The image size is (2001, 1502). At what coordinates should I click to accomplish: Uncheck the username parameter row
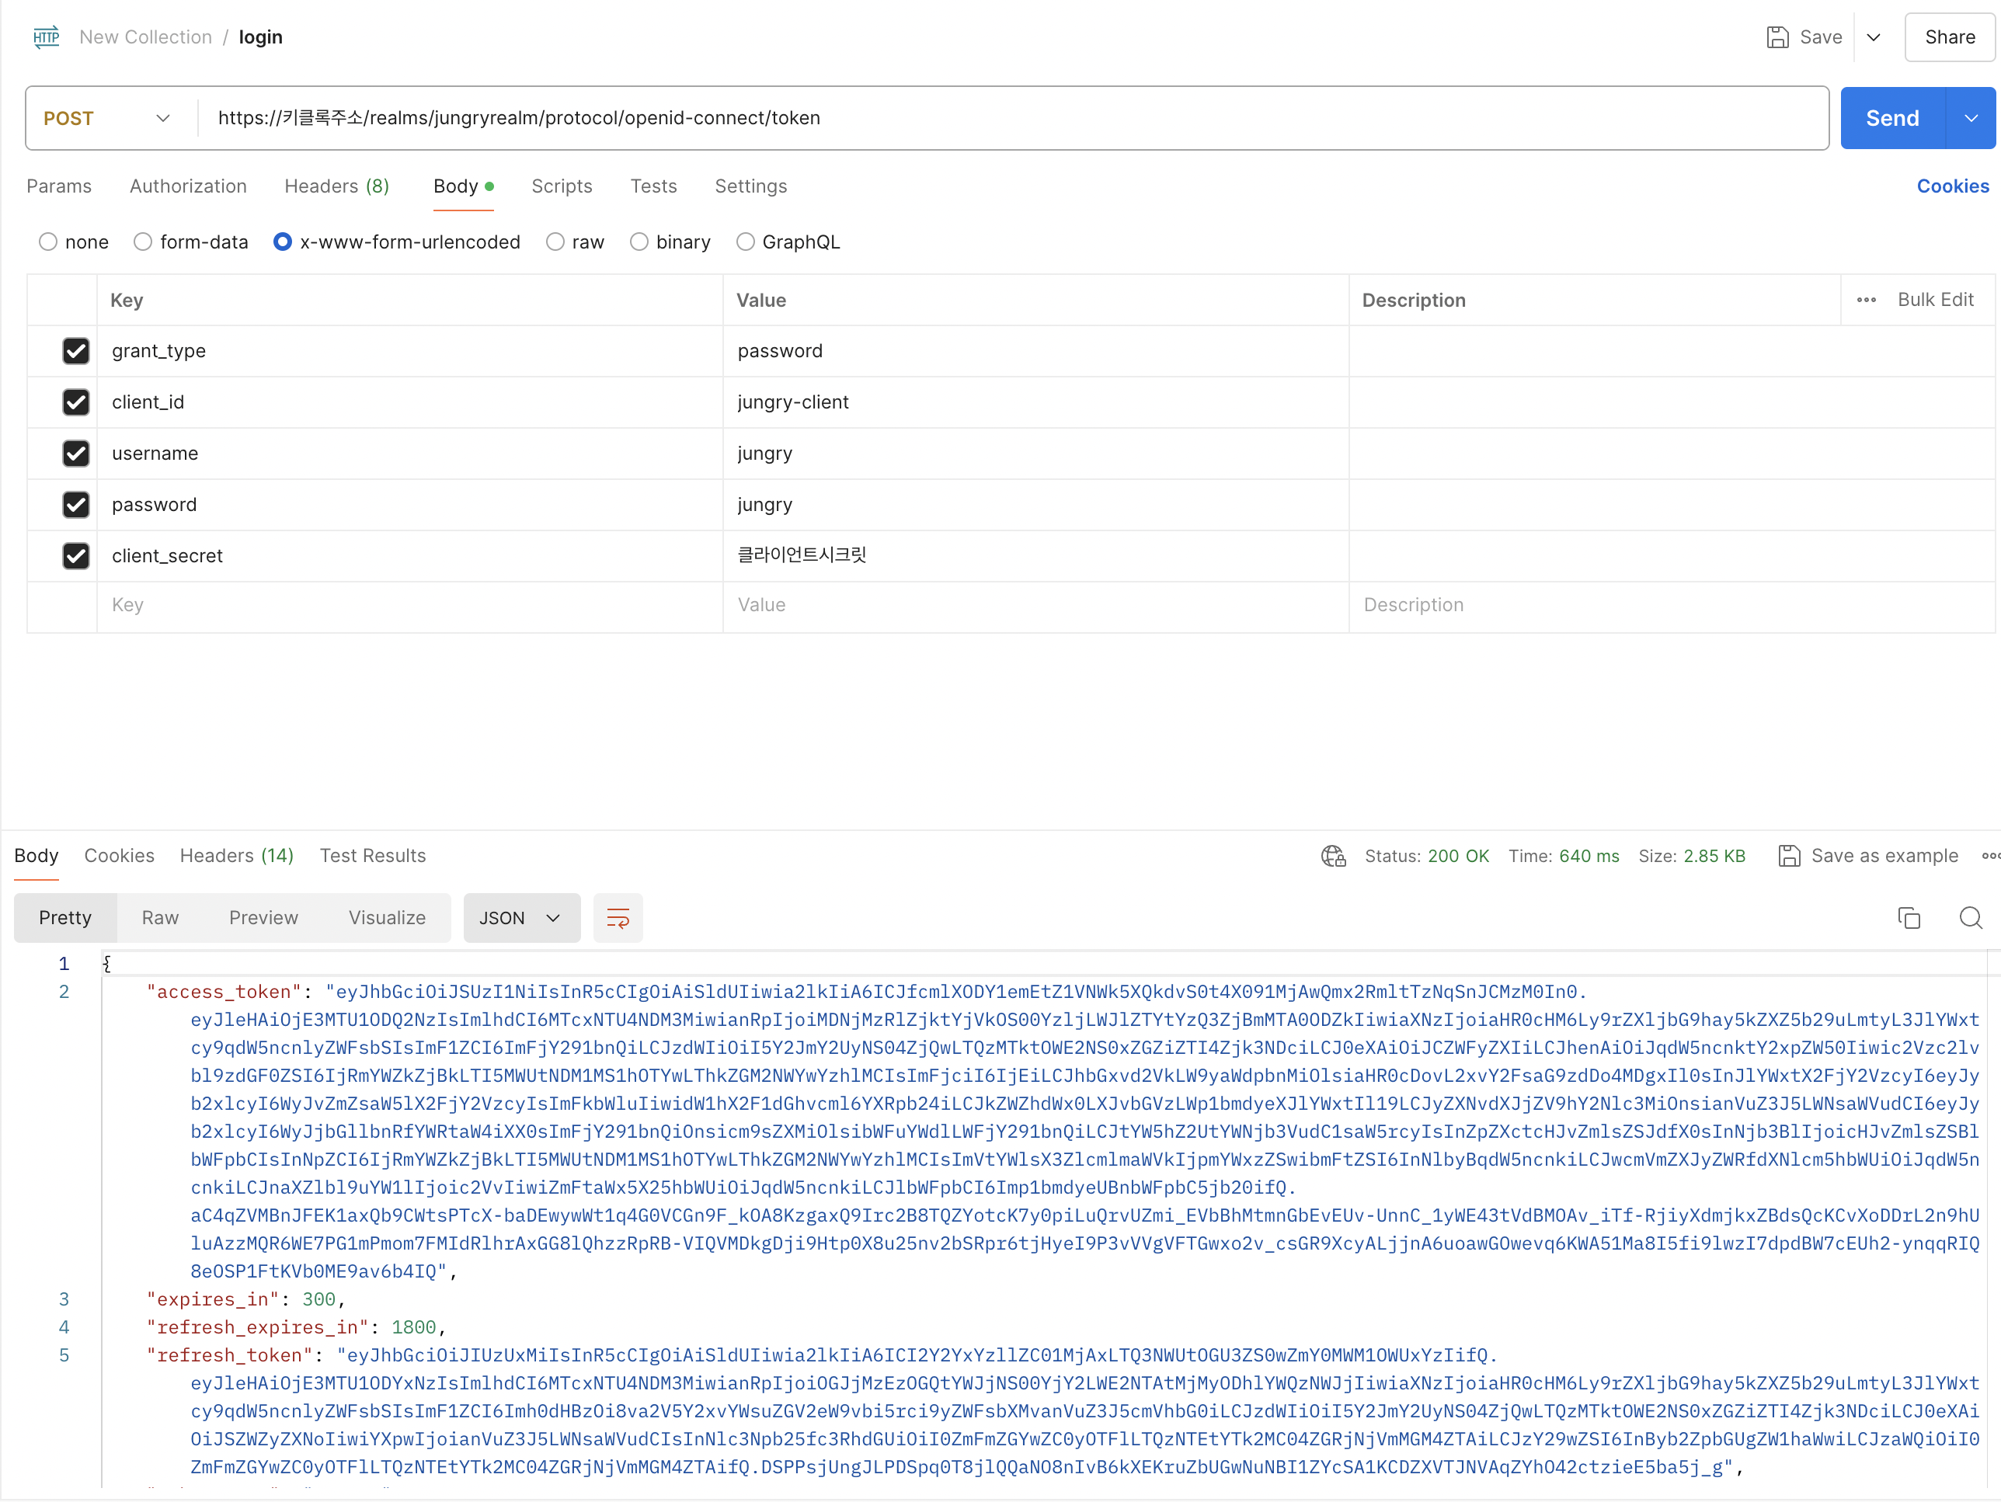[76, 454]
